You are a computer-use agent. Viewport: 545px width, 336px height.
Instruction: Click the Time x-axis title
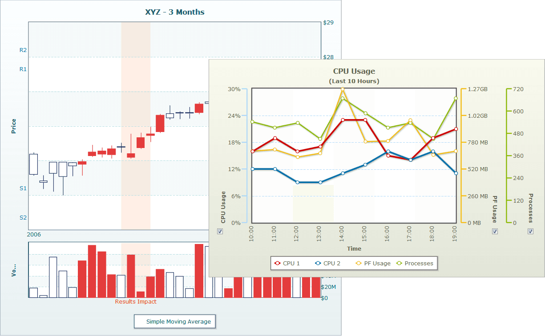354,248
